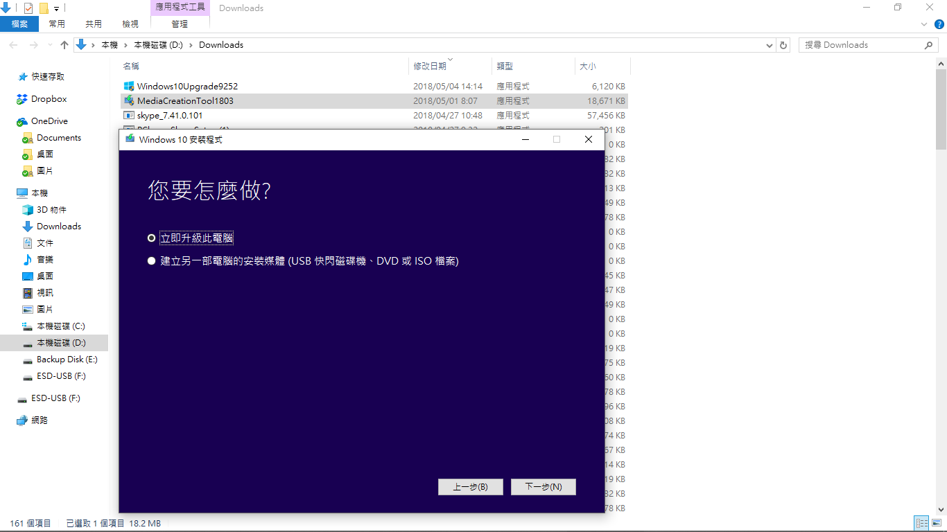The image size is (947, 532).
Task: Switch to large icons view in status bar
Action: click(937, 524)
